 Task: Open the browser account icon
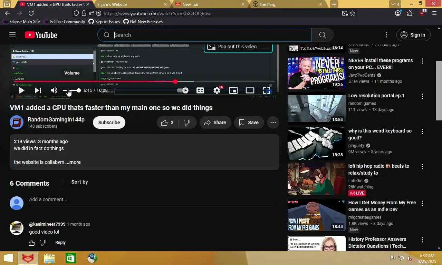[398, 13]
